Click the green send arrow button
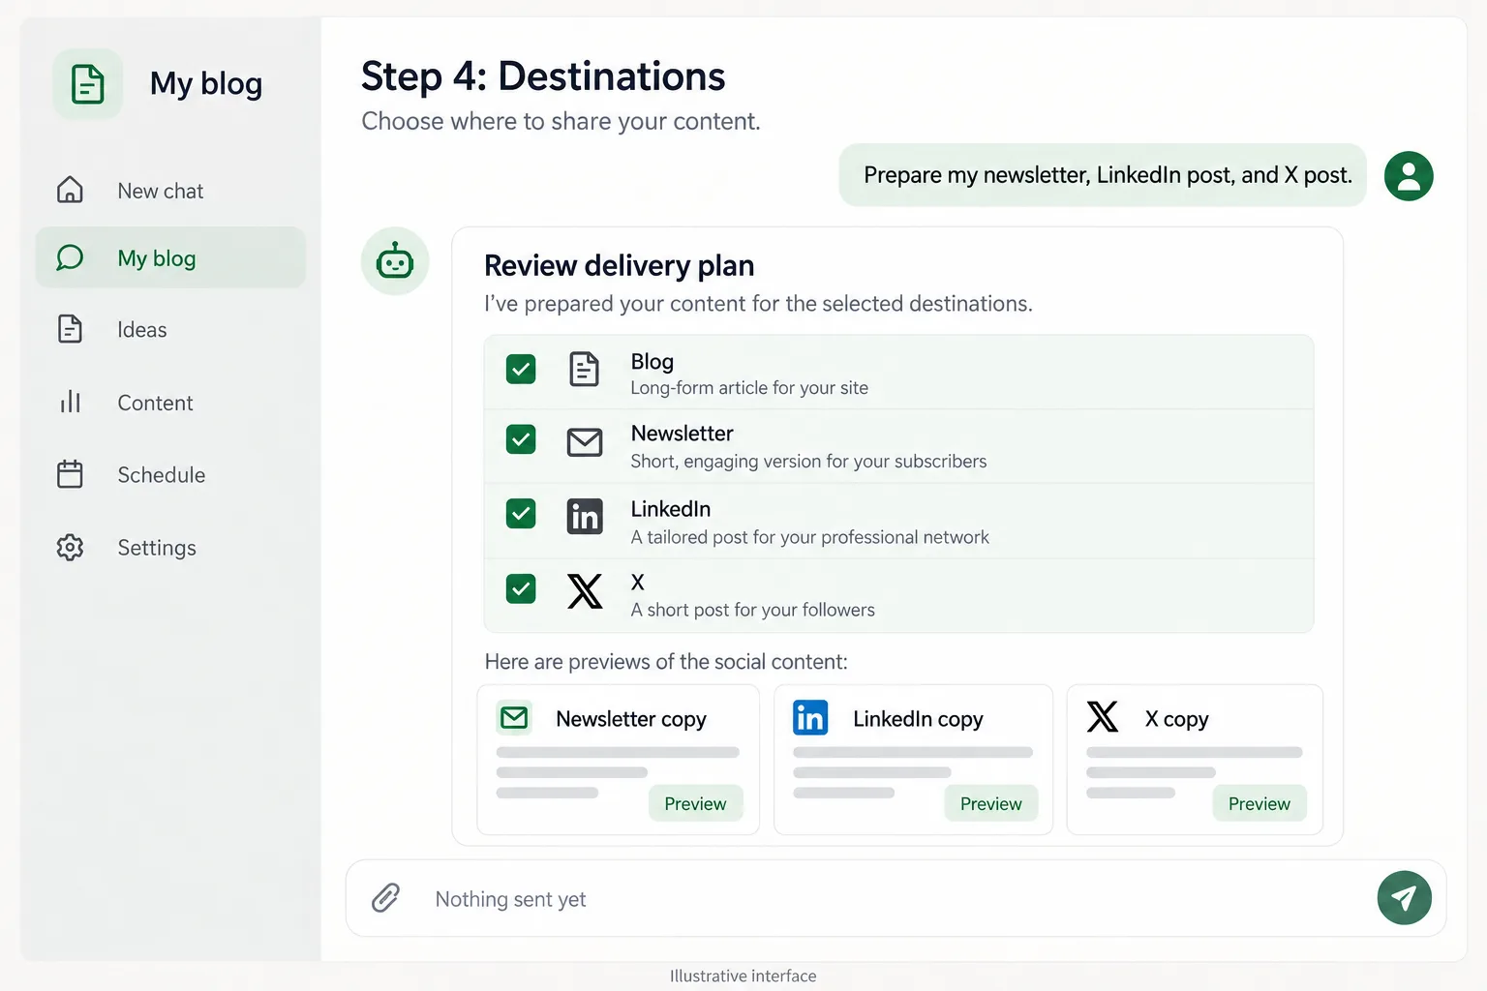The width and height of the screenshot is (1487, 991). coord(1404,898)
